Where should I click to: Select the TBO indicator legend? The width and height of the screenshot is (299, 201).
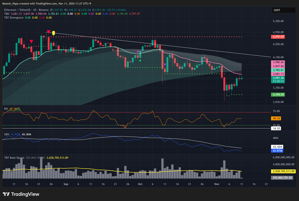[7, 14]
